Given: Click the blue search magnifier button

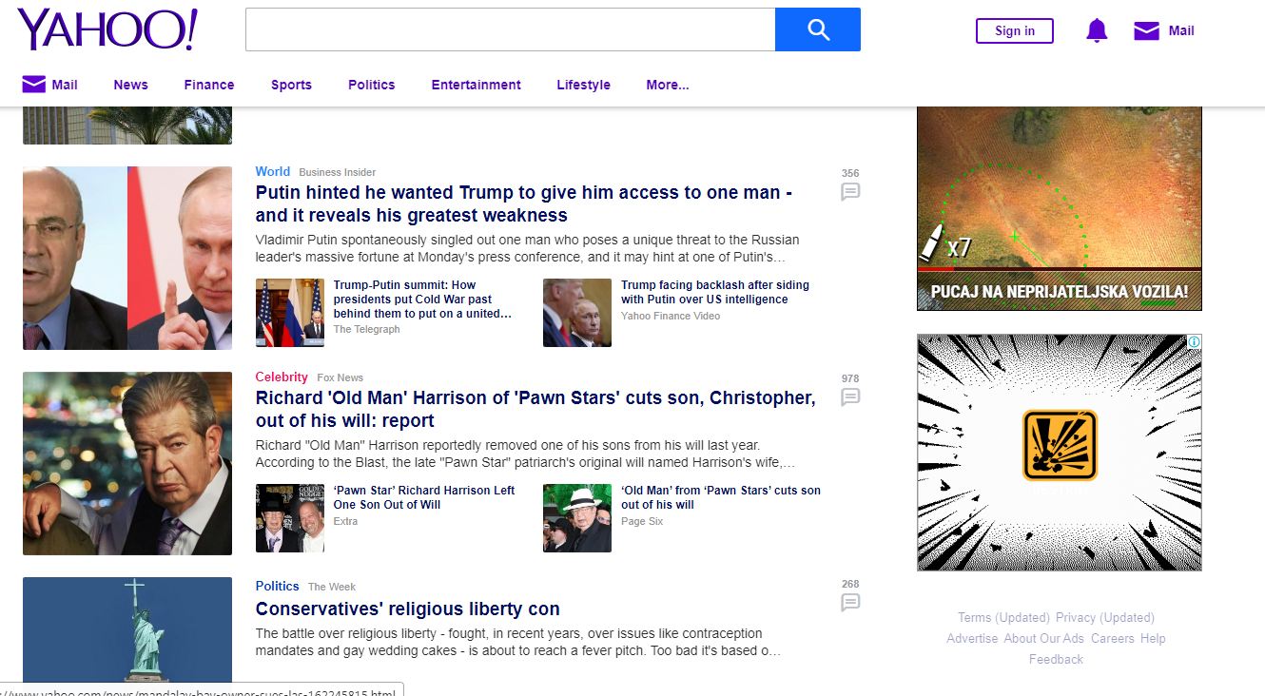Looking at the screenshot, I should [x=818, y=29].
